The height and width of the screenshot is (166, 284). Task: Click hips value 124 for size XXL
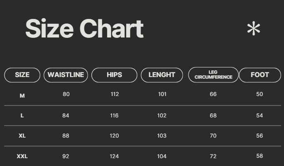click(x=114, y=156)
